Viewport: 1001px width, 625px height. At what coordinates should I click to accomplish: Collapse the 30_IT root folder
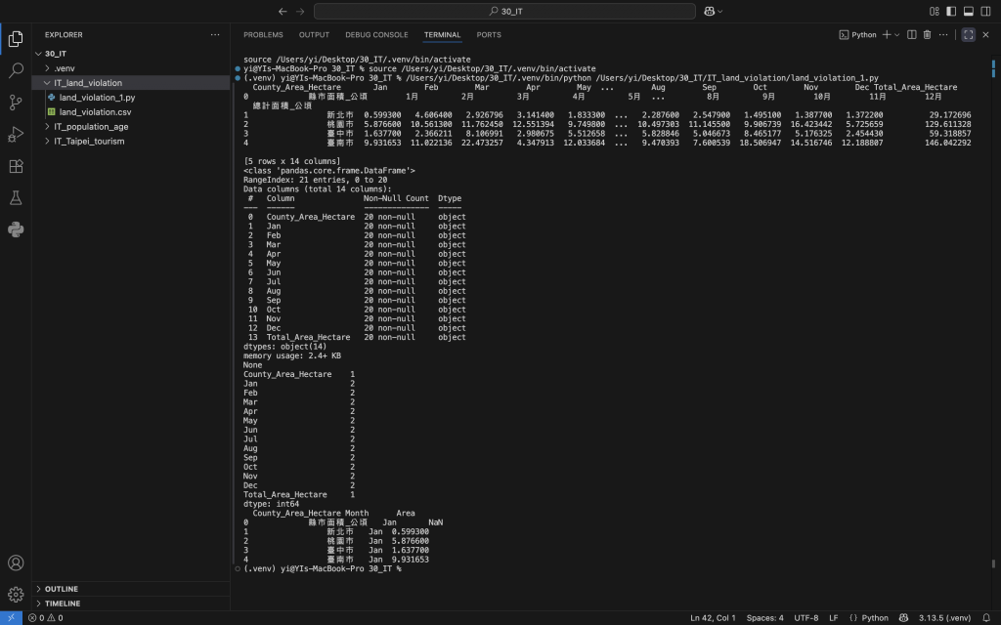pos(131,54)
